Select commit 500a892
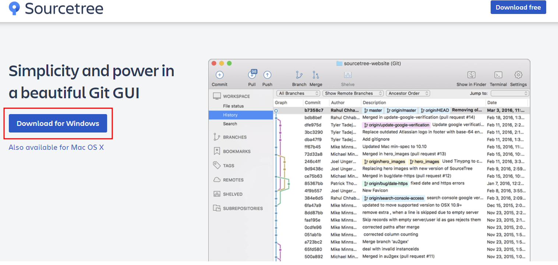558x265 pixels. (x=402, y=257)
